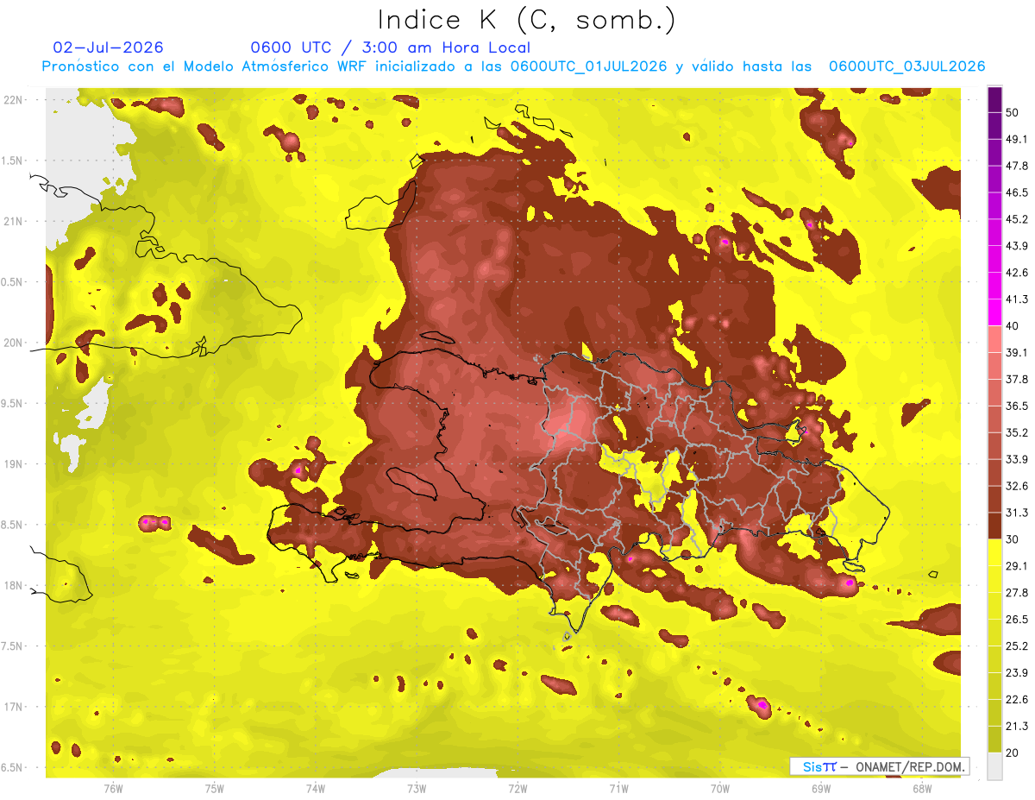Click the "71W" longitude label
The height and width of the screenshot is (800, 1035).
(618, 789)
